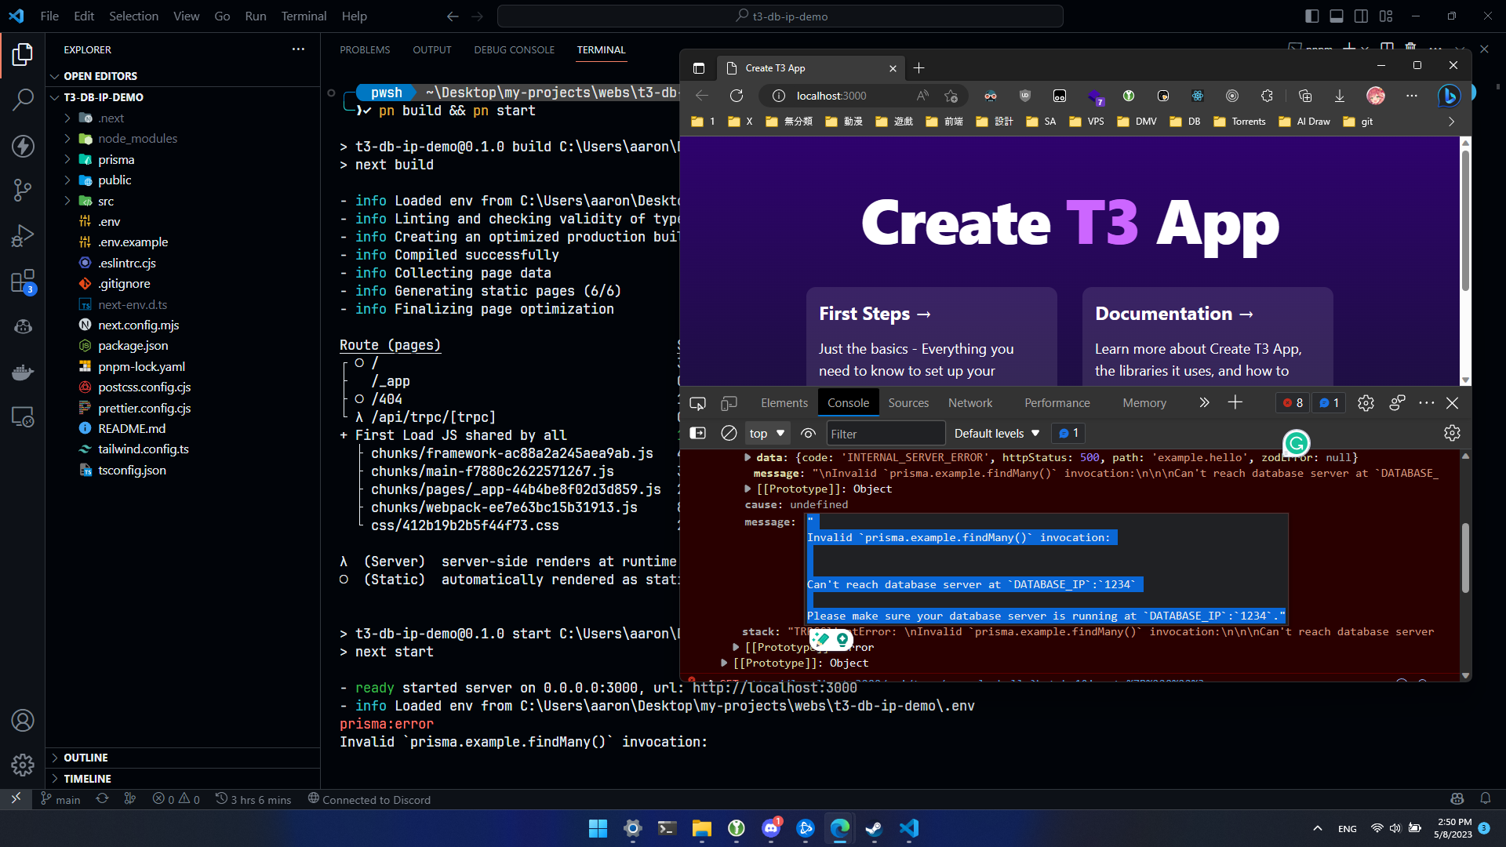Toggle device emulation in DevTools
This screenshot has height=847, width=1506.
pyautogui.click(x=729, y=403)
